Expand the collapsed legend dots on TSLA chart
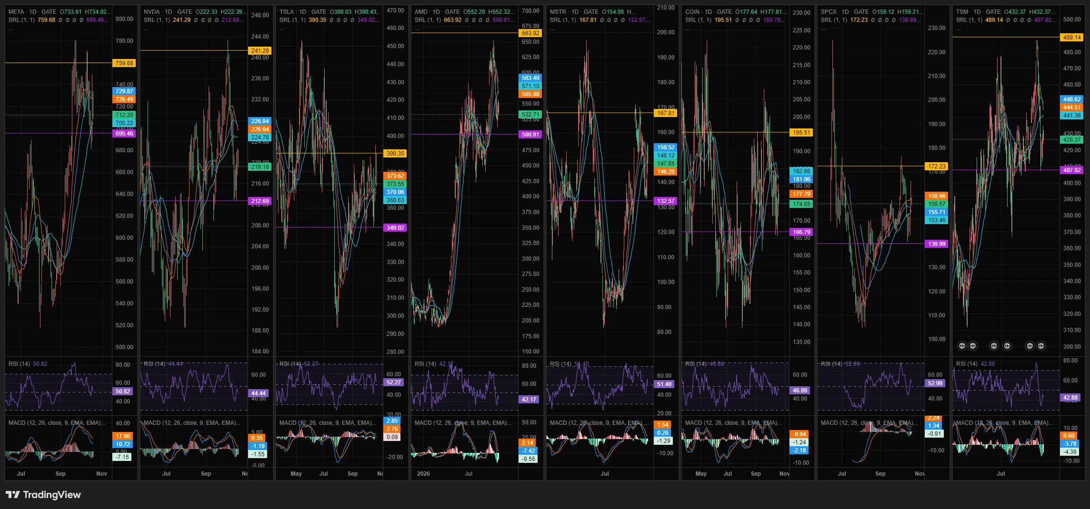The height and width of the screenshot is (509, 1090). 282,29
